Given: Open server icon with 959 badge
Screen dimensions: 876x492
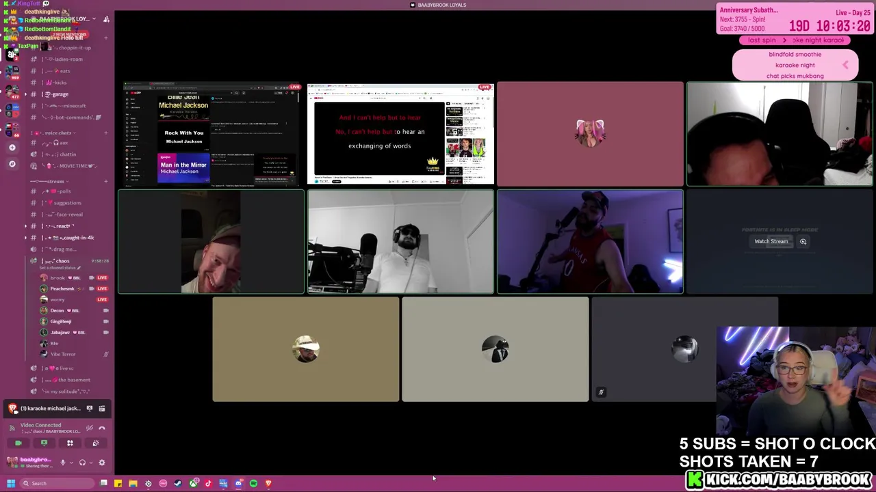Looking at the screenshot, I should (x=12, y=71).
